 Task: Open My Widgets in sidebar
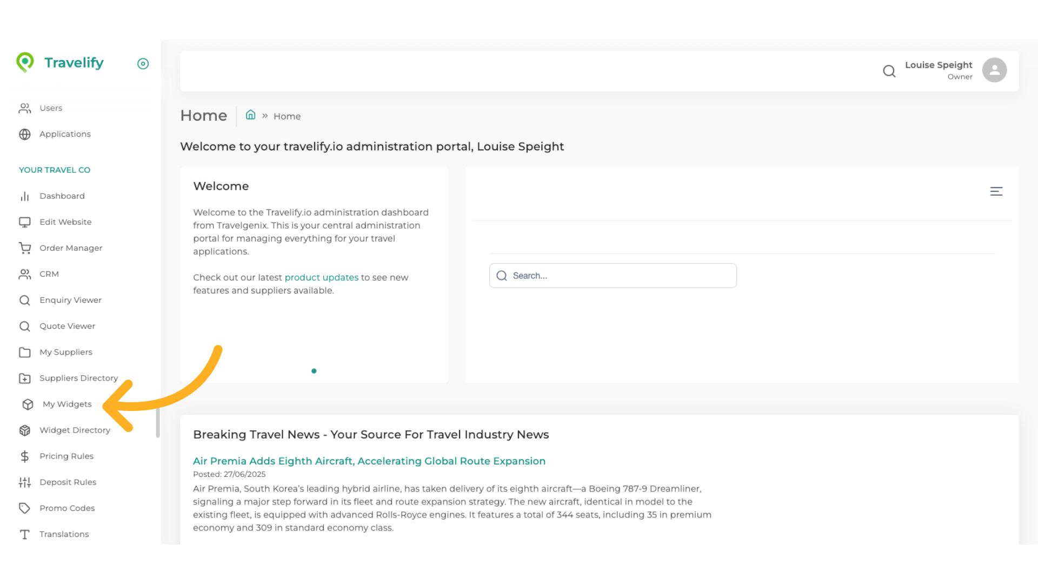tap(67, 404)
